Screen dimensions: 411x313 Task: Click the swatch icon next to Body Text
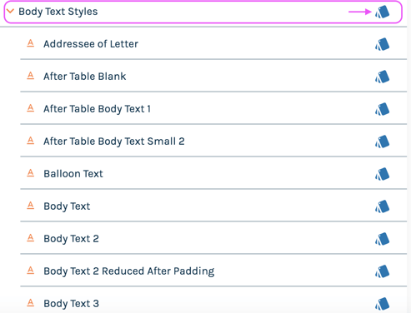pyautogui.click(x=383, y=206)
